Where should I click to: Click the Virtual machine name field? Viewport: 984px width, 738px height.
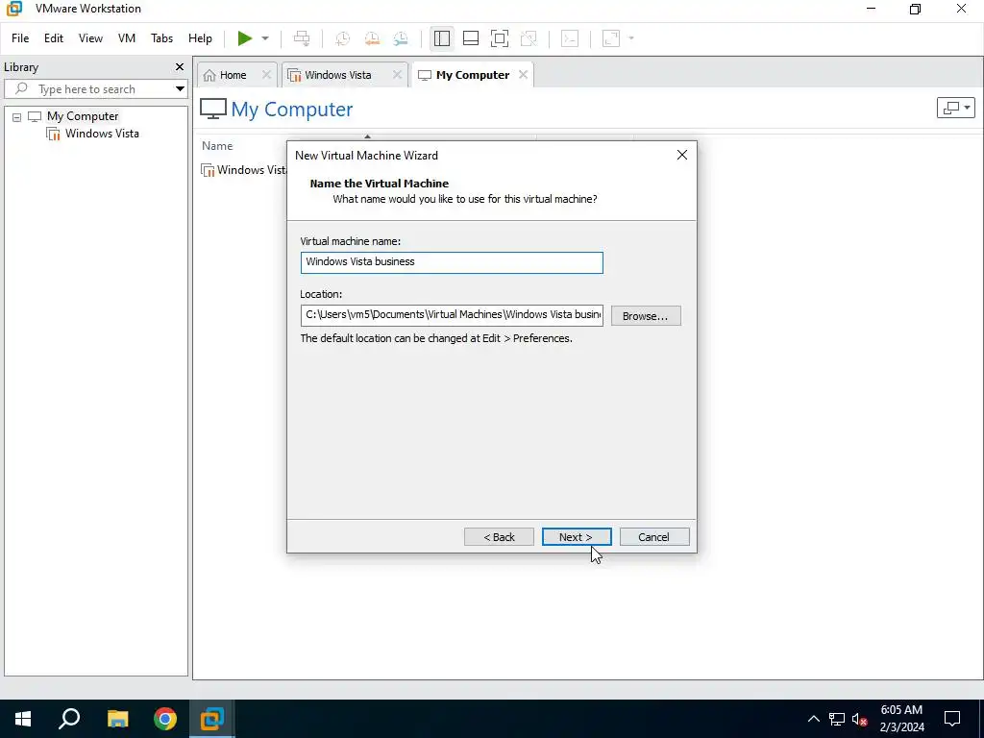[452, 262]
